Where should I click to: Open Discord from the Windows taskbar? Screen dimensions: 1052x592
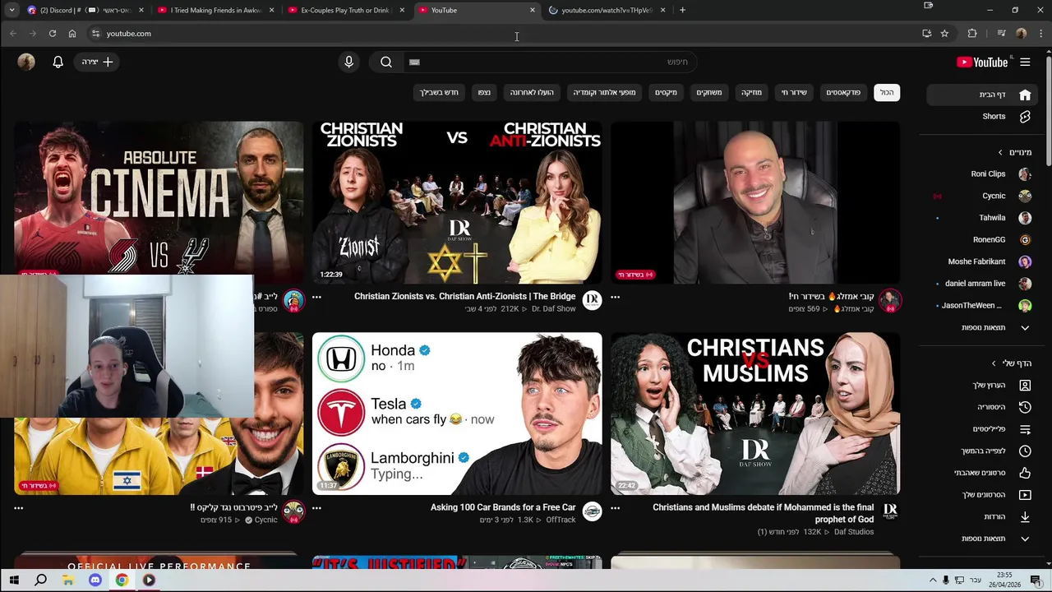[95, 580]
